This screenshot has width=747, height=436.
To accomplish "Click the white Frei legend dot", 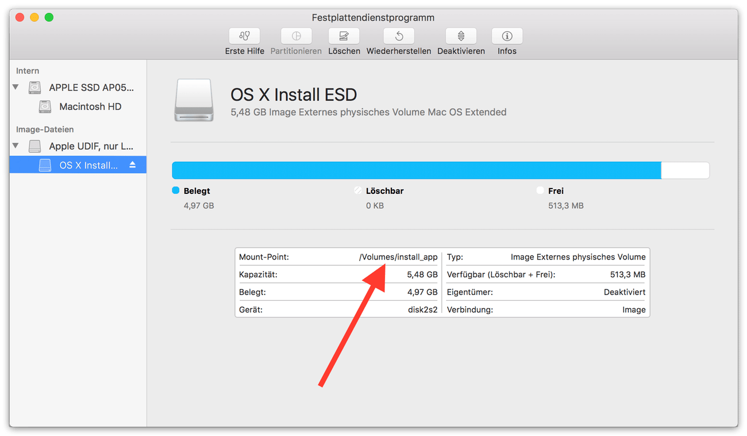I will click(540, 190).
